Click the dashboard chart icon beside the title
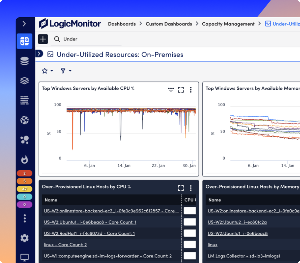Screen dimensions: 300x263 [50, 54]
